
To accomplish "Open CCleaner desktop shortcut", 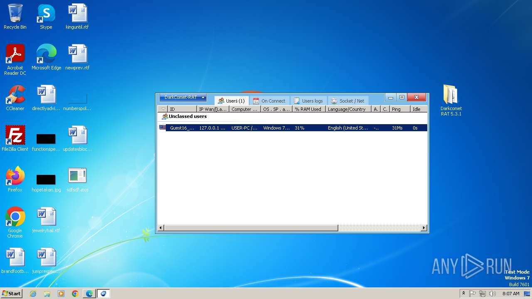I will (15, 98).
